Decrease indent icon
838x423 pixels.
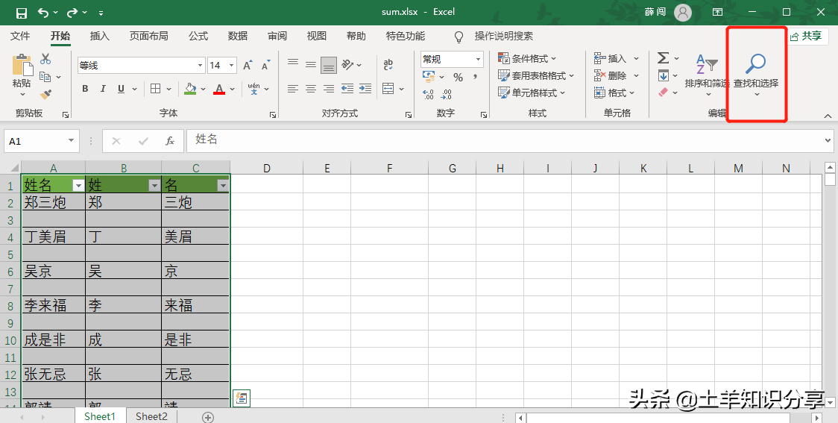[347, 89]
